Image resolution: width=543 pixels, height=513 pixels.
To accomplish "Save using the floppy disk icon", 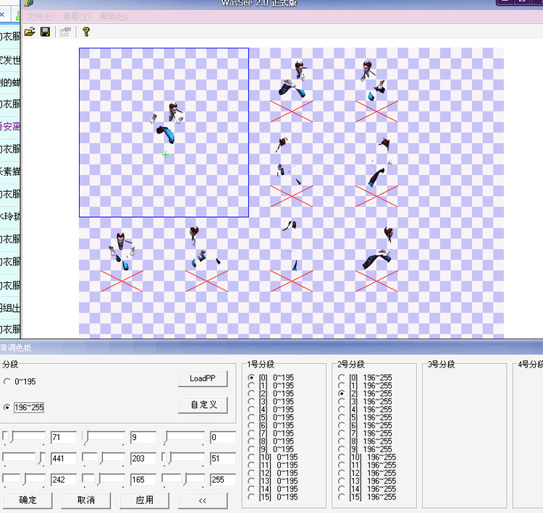I will pyautogui.click(x=46, y=32).
